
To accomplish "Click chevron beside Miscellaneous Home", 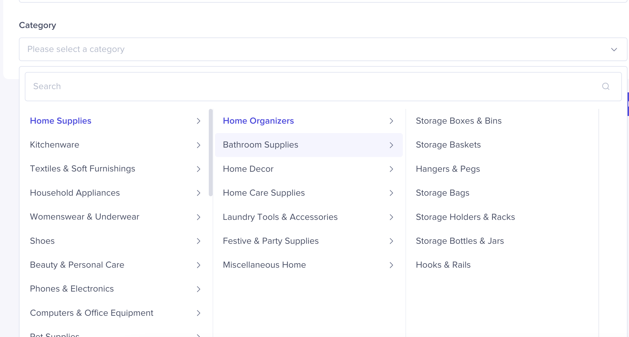I will coord(391,265).
